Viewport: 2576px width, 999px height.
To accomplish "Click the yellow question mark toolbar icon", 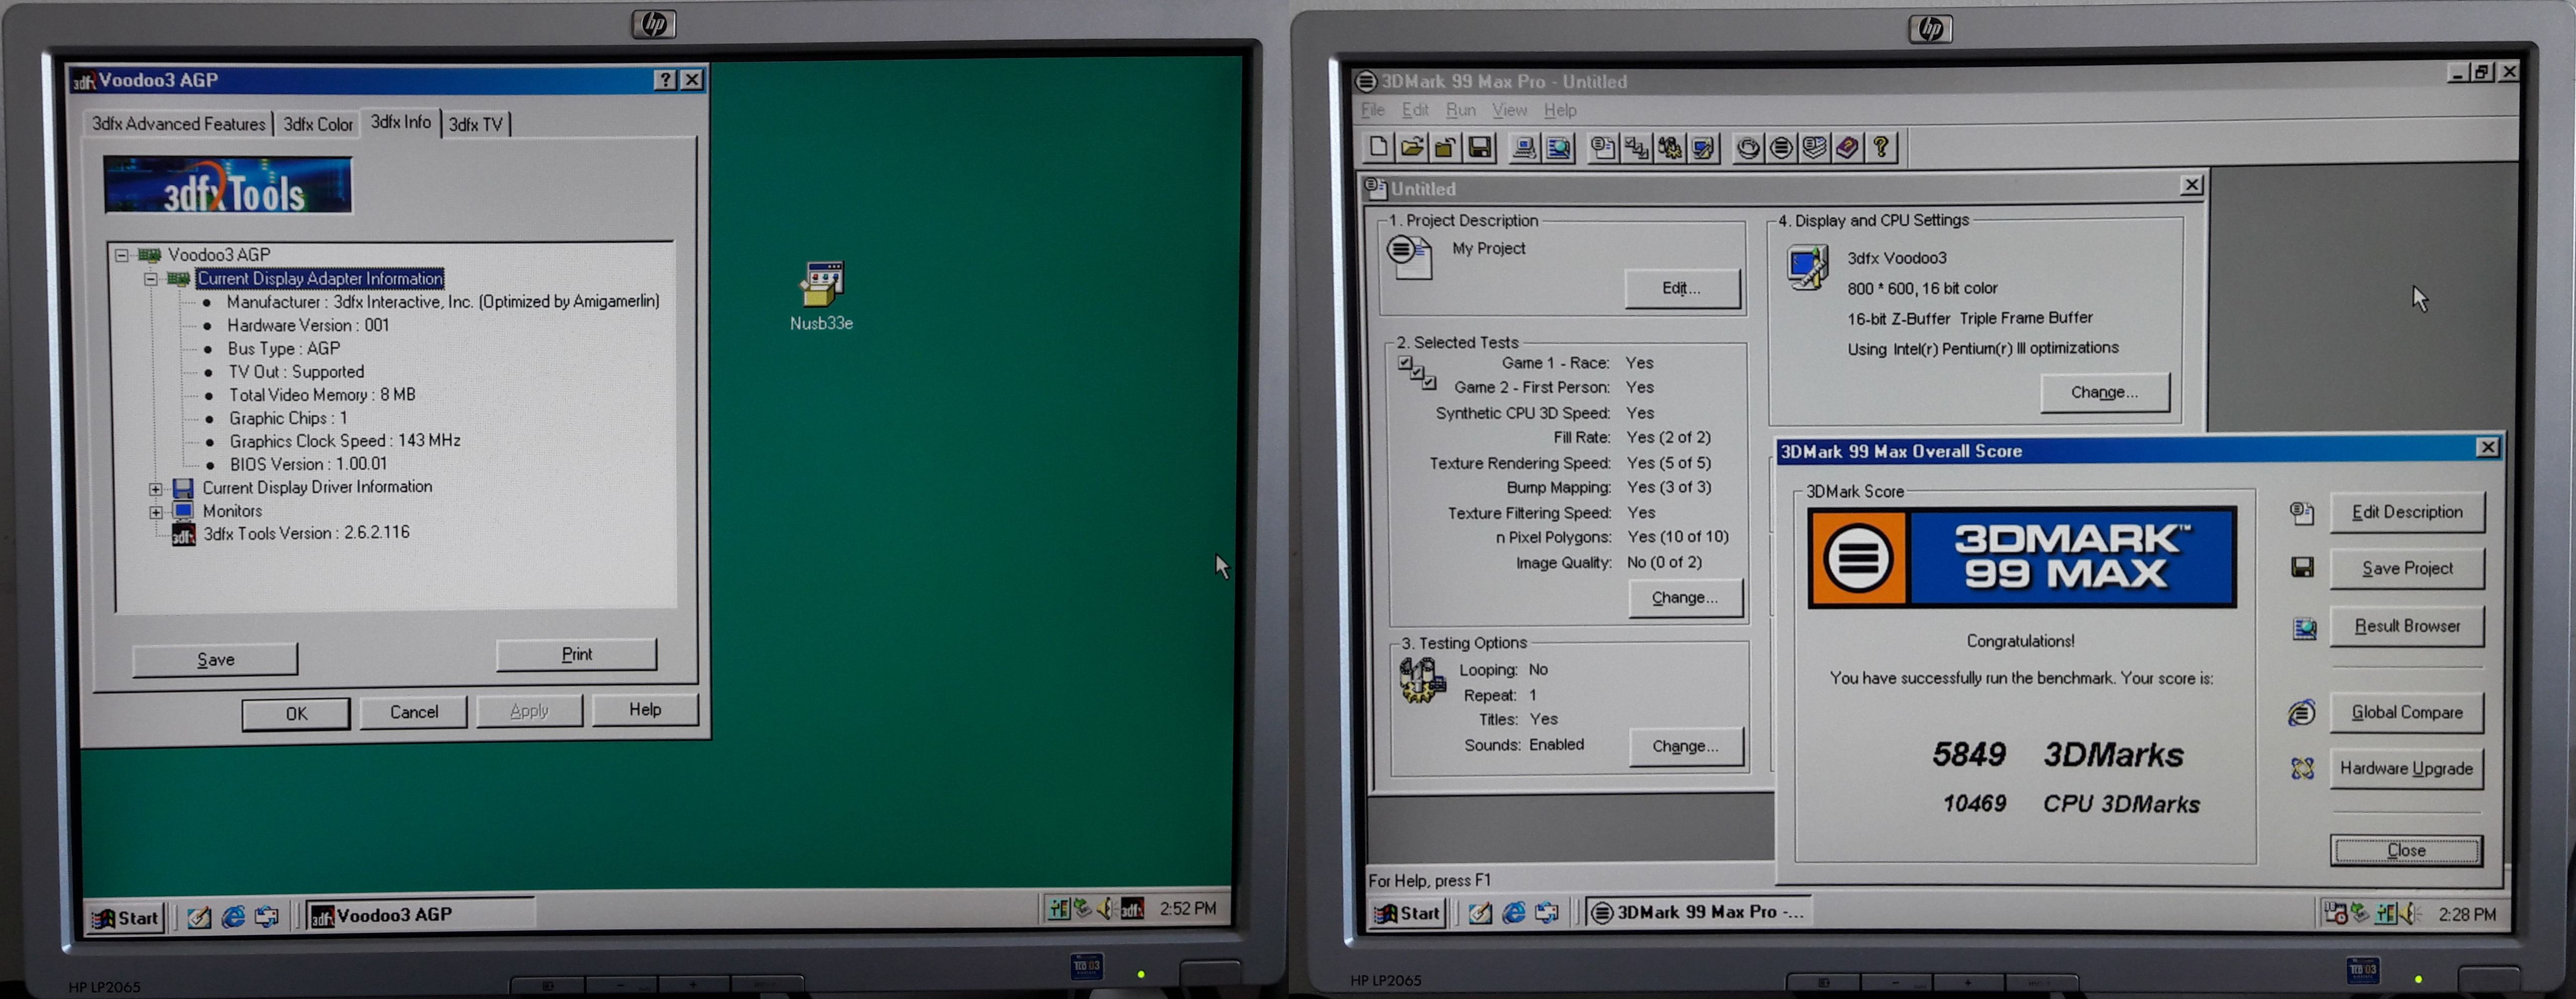I will [1881, 148].
